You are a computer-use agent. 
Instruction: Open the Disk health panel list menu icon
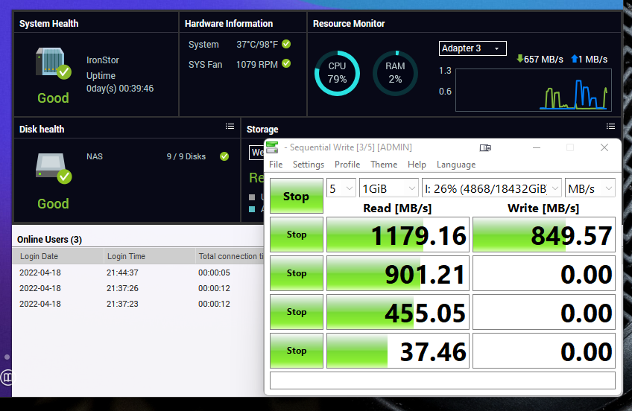pyautogui.click(x=230, y=127)
